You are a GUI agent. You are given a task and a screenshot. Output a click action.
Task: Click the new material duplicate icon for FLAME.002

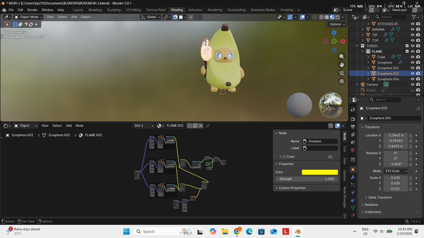(195, 126)
